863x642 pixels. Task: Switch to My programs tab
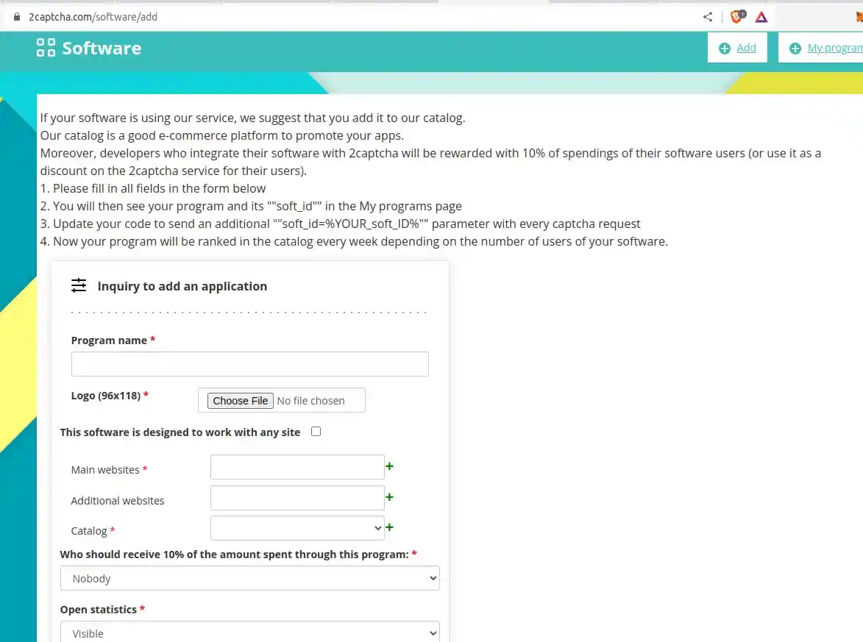coord(825,48)
